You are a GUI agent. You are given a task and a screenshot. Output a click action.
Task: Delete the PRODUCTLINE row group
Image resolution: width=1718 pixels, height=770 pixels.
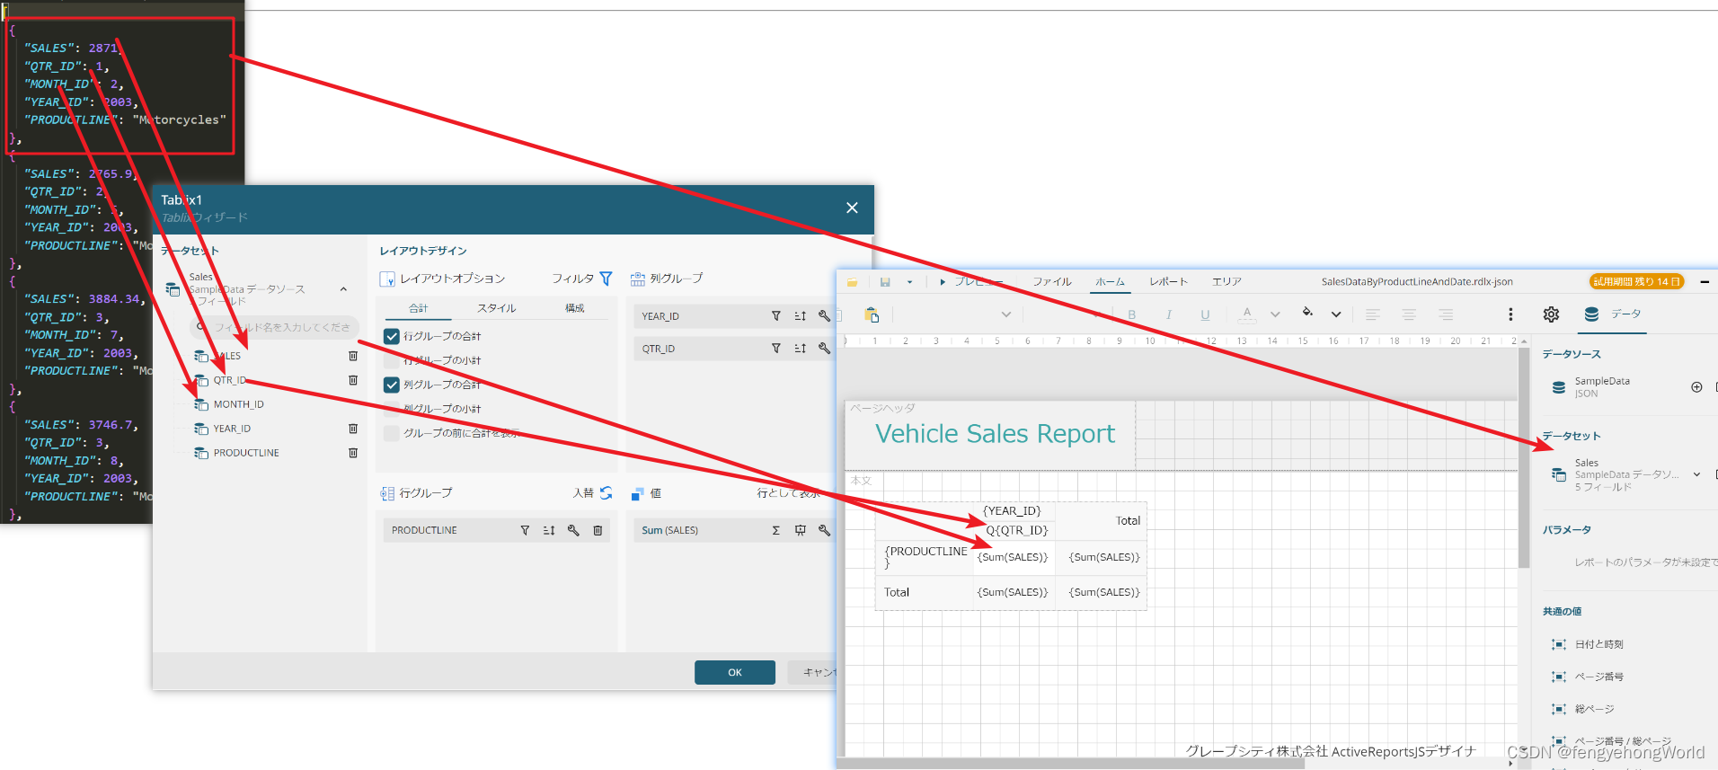coord(598,531)
